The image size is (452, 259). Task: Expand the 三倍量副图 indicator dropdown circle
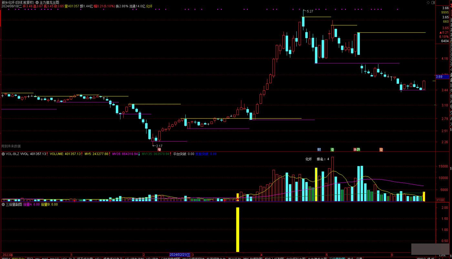pyautogui.click(x=3, y=204)
